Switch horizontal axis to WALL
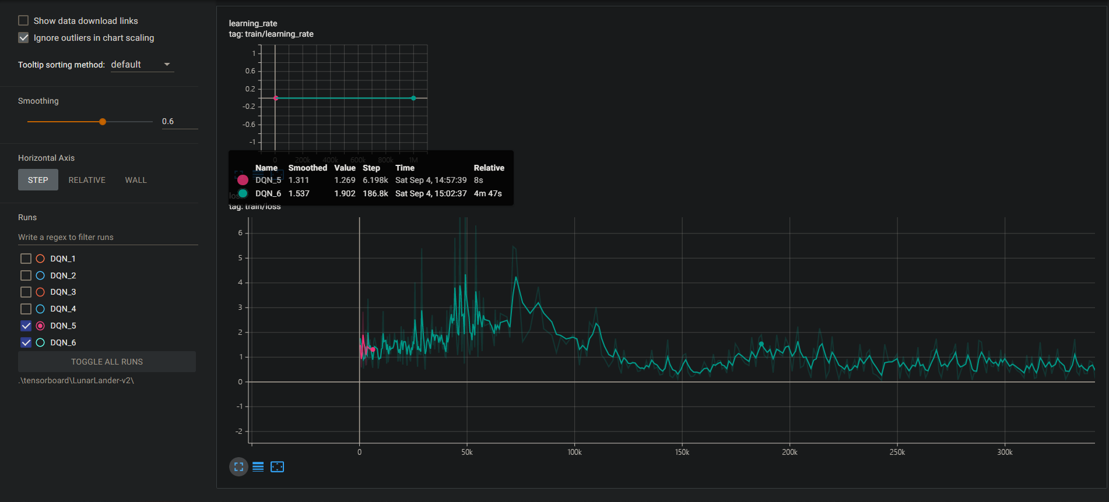1109x502 pixels. tap(136, 180)
